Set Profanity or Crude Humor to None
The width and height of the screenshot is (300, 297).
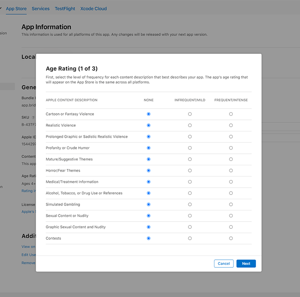[x=149, y=148]
